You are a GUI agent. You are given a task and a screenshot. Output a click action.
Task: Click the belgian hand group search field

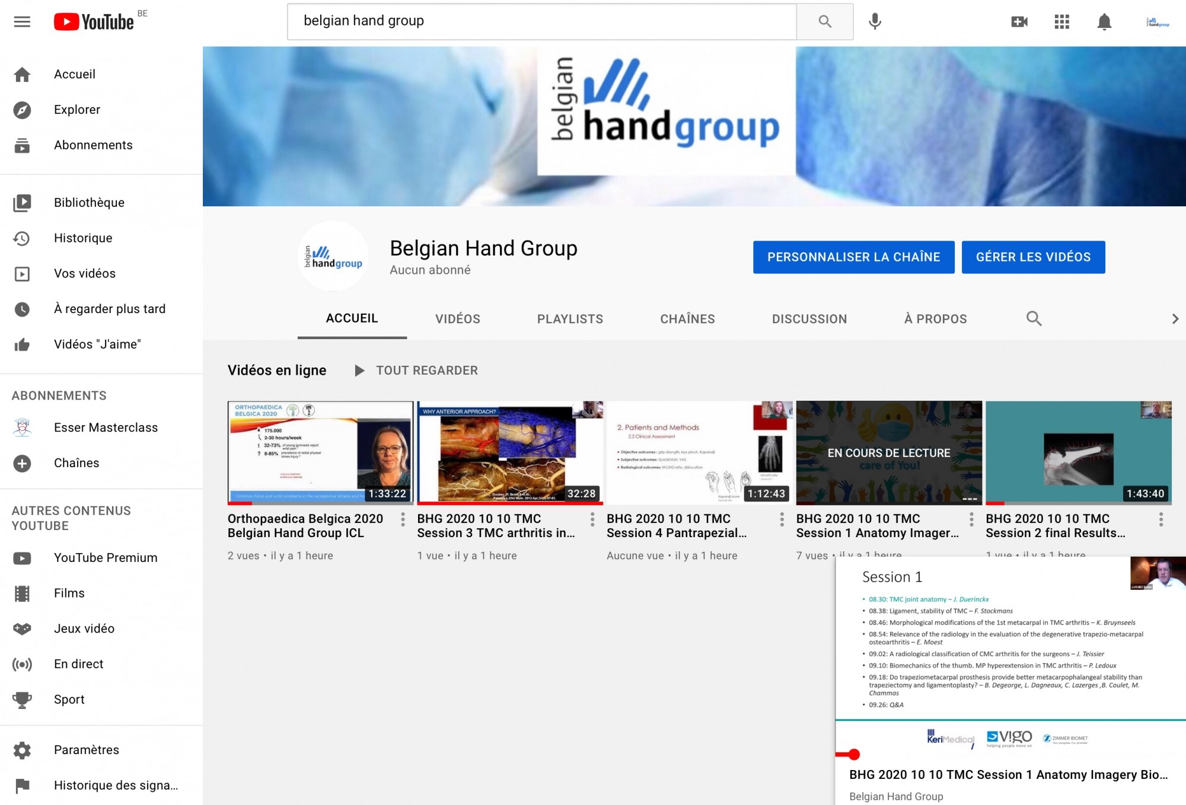pyautogui.click(x=541, y=21)
